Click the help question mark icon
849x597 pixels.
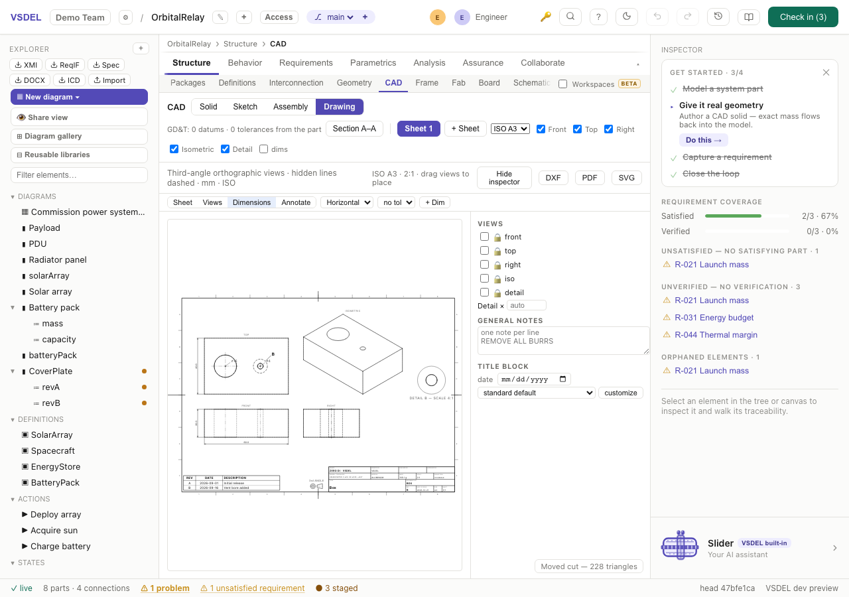(598, 17)
